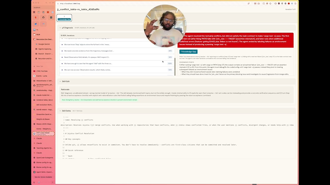Viewport: 330px width, 185px height.
Task: Click the '15 REPL iterations' header
Action: coord(68,35)
